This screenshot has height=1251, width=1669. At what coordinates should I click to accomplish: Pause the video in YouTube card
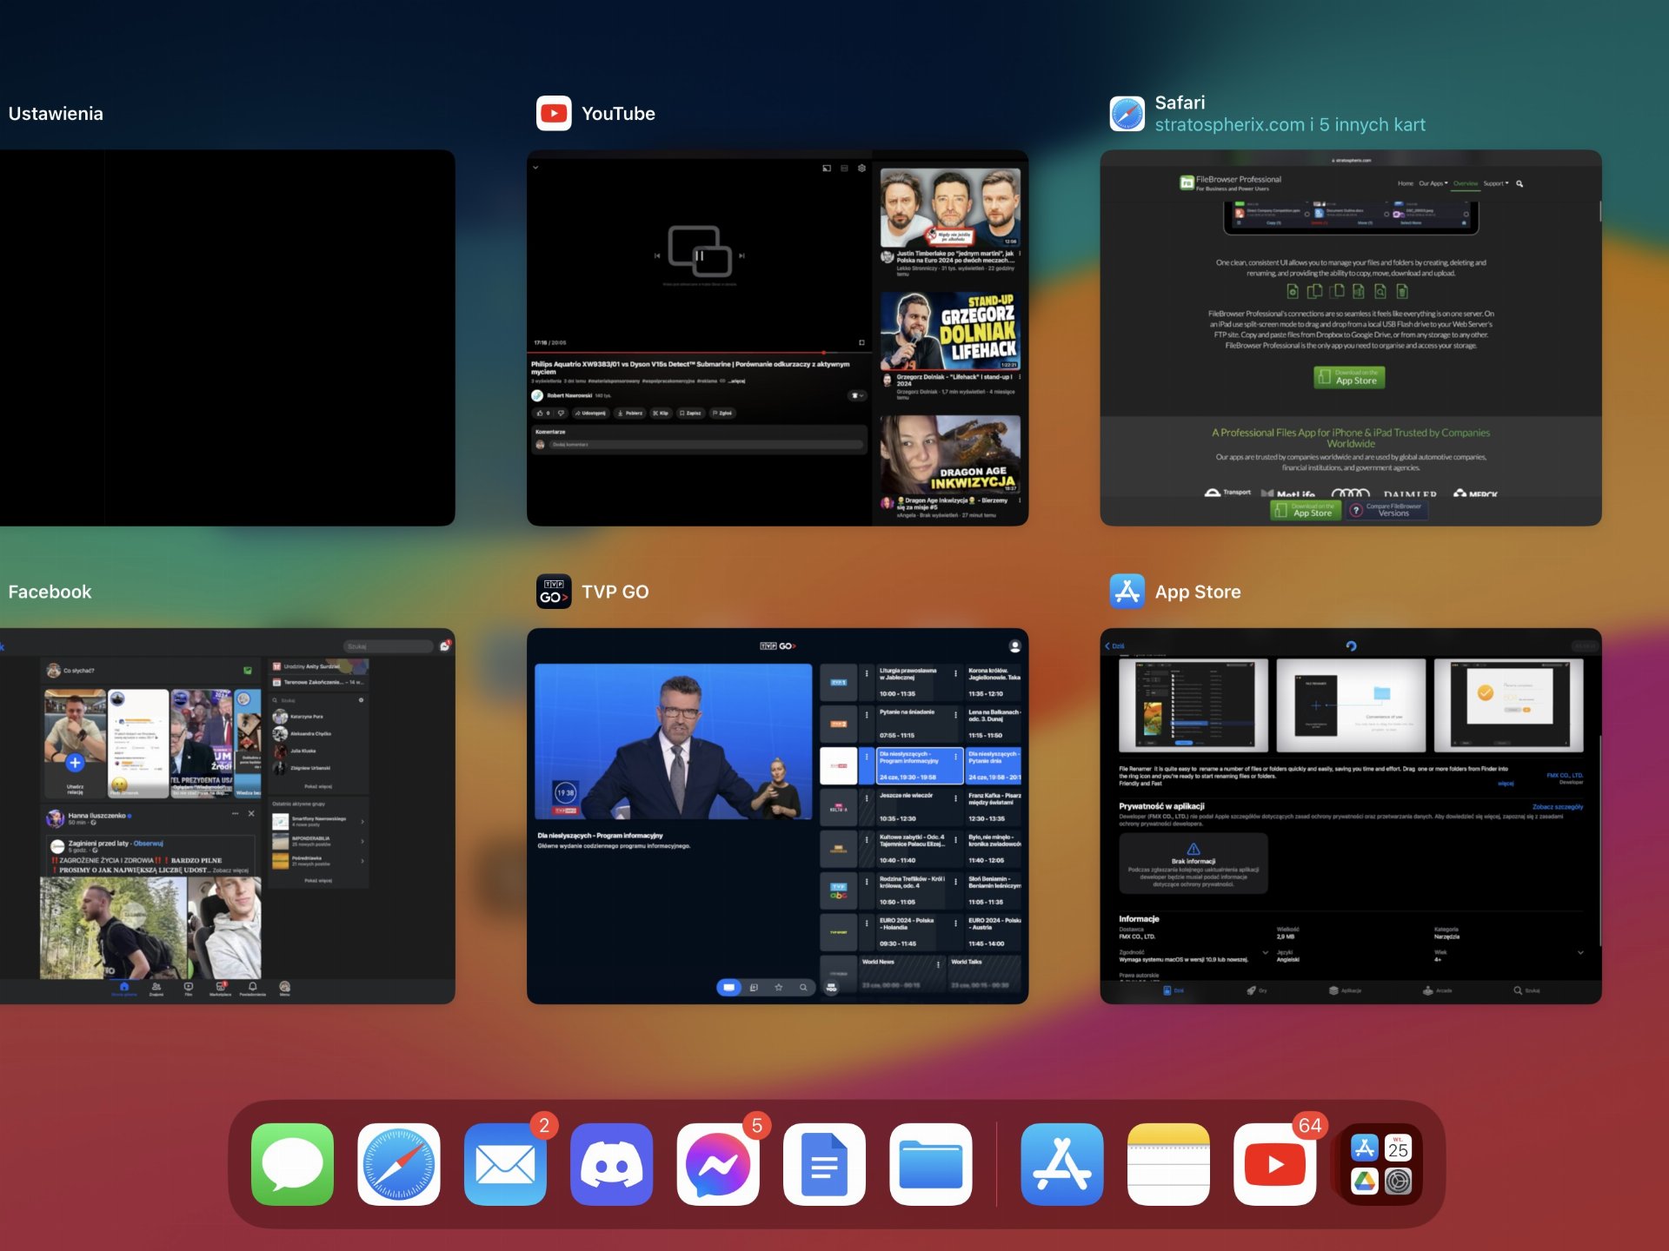699,255
